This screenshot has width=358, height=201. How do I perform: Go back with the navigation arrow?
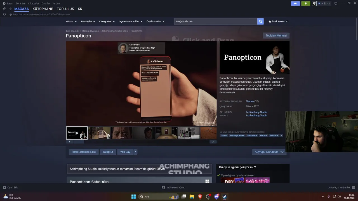(4, 9)
